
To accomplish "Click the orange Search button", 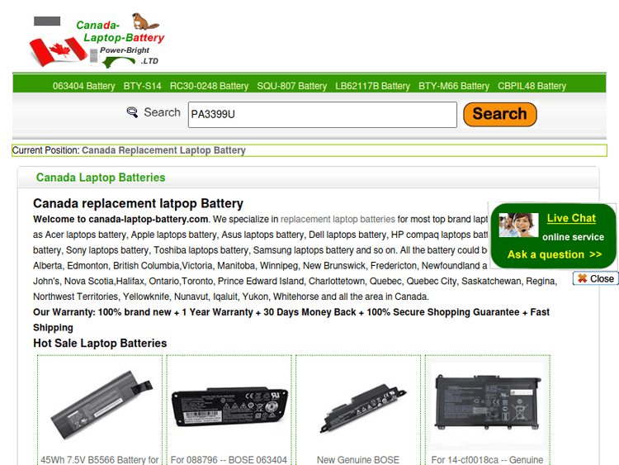I will click(x=500, y=115).
